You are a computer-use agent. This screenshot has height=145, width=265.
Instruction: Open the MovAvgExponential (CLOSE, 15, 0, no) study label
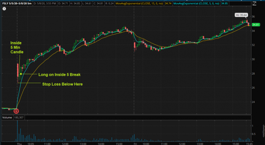(x=139, y=3)
